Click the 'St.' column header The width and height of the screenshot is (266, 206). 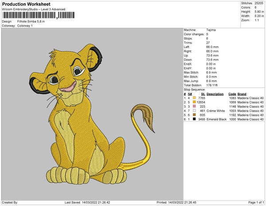(203, 94)
